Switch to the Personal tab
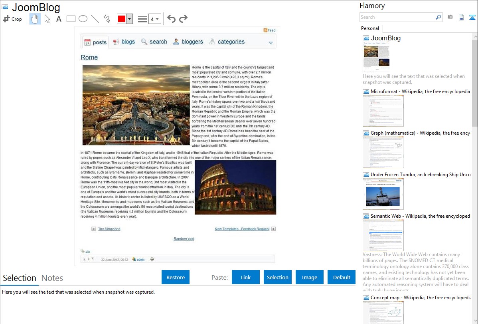This screenshot has height=324, width=478. point(370,28)
